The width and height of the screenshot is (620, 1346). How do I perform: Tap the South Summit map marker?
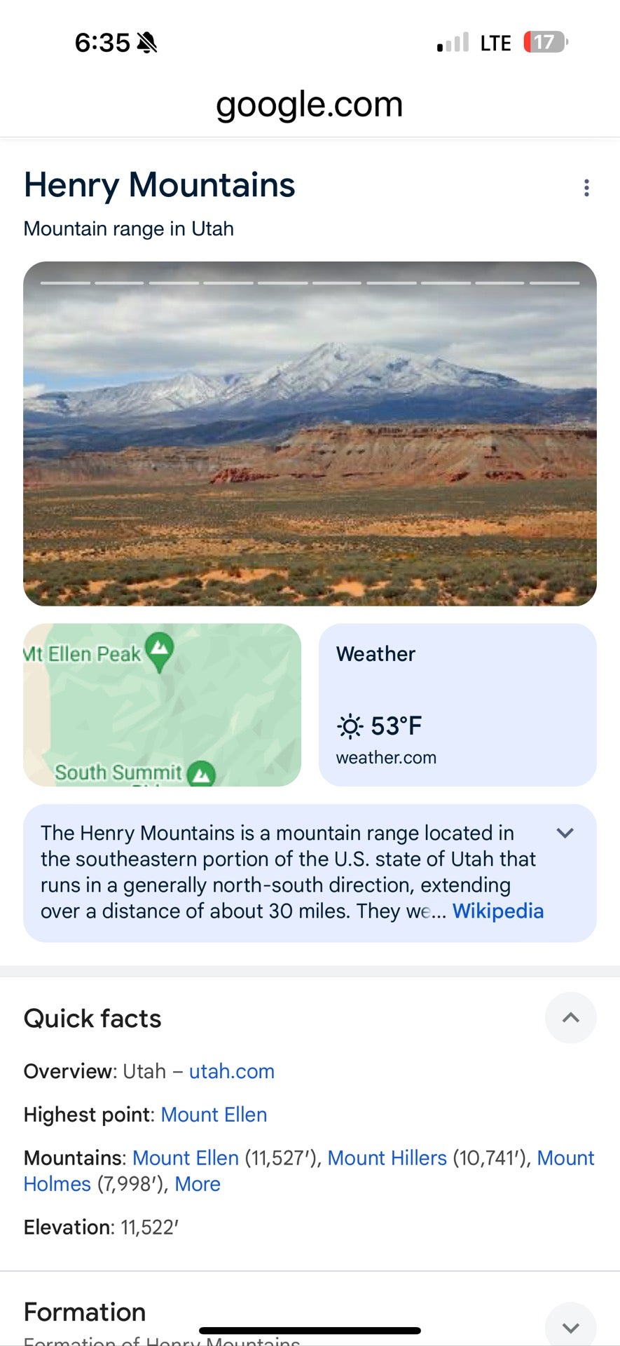201,774
